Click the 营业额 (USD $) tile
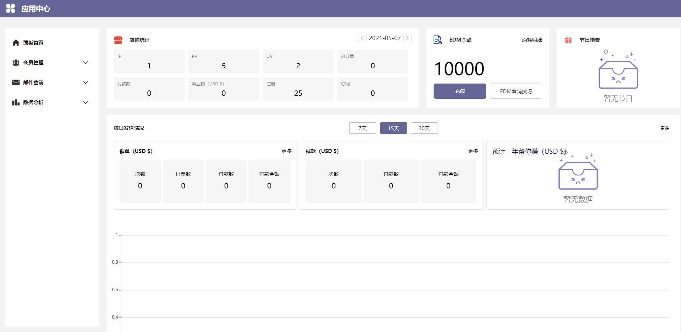The height and width of the screenshot is (332, 681). click(224, 89)
